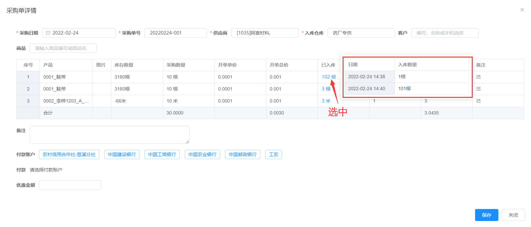Select 中国建设银行 payment account

coord(122,154)
